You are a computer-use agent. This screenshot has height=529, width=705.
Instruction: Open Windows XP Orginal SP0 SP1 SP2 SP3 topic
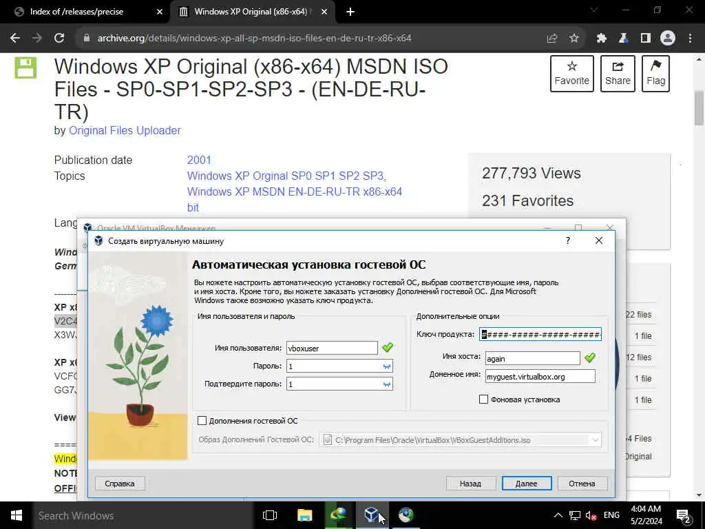pos(286,176)
